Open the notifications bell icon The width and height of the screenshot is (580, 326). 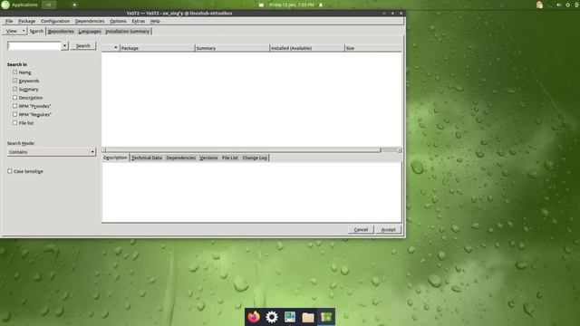[x=321, y=5]
